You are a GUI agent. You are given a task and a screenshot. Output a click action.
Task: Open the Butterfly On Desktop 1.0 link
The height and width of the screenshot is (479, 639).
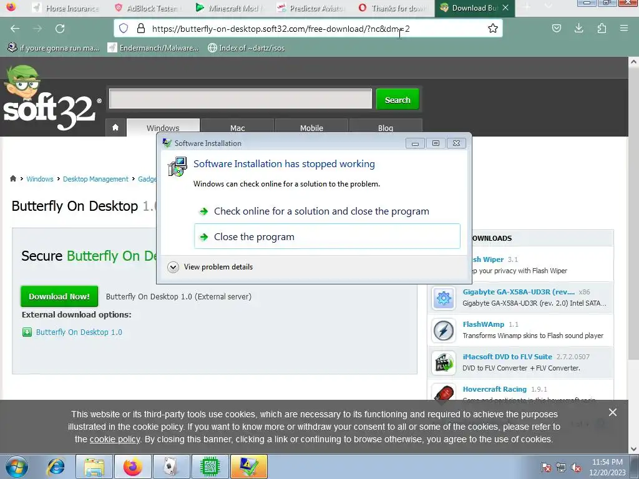pyautogui.click(x=79, y=332)
